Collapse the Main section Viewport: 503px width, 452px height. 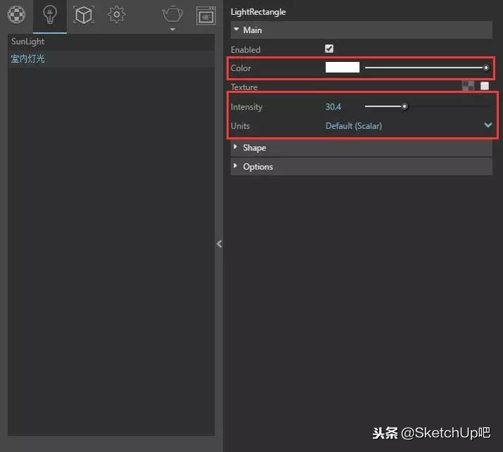(x=361, y=30)
